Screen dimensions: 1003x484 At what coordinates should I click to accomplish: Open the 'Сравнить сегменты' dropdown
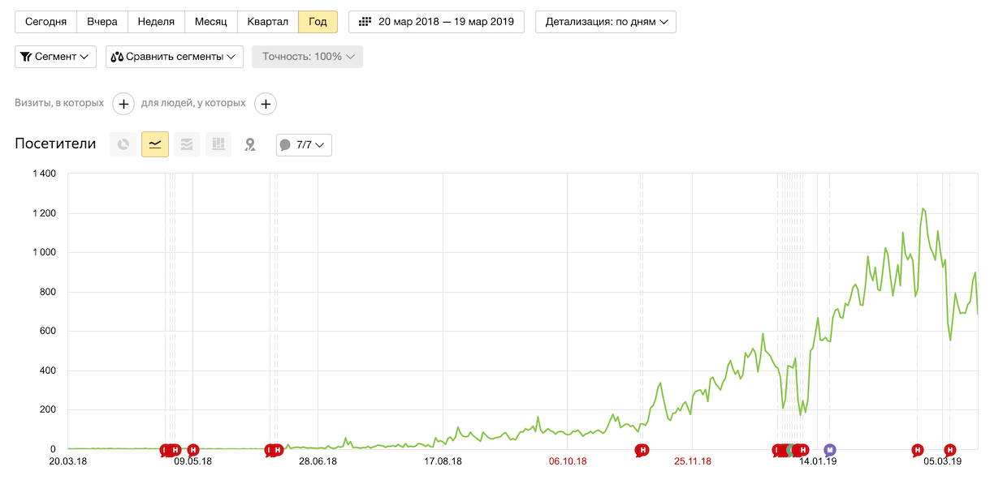(175, 57)
